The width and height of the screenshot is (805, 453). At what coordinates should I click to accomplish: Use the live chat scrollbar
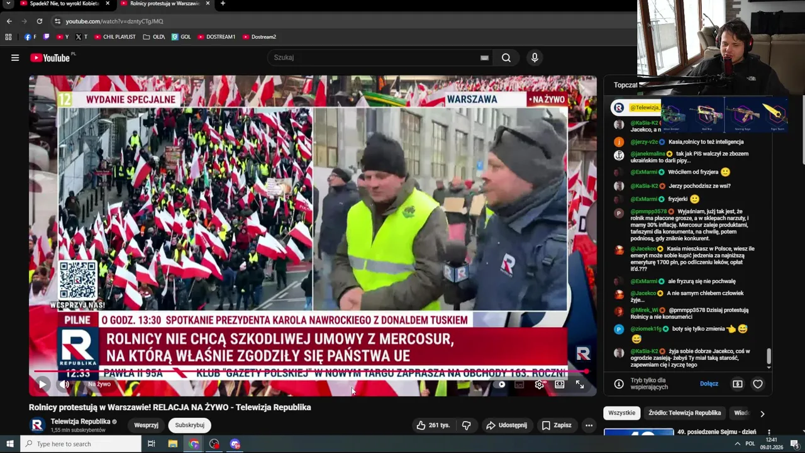(769, 357)
